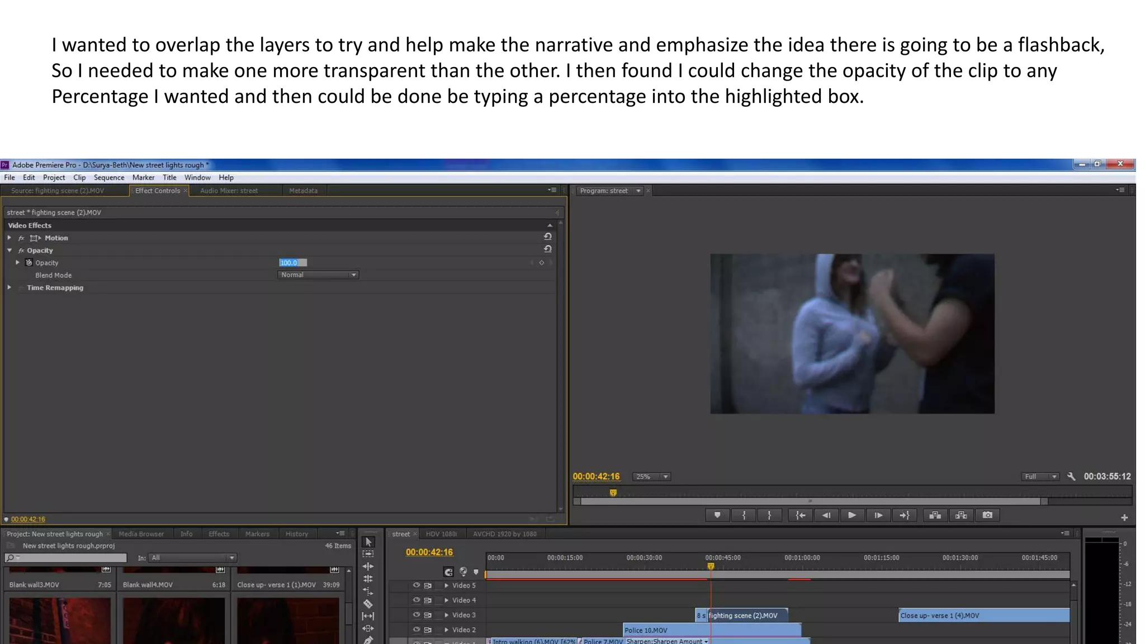Image resolution: width=1145 pixels, height=644 pixels.
Task: Play the sequence in Program monitor
Action: point(852,515)
